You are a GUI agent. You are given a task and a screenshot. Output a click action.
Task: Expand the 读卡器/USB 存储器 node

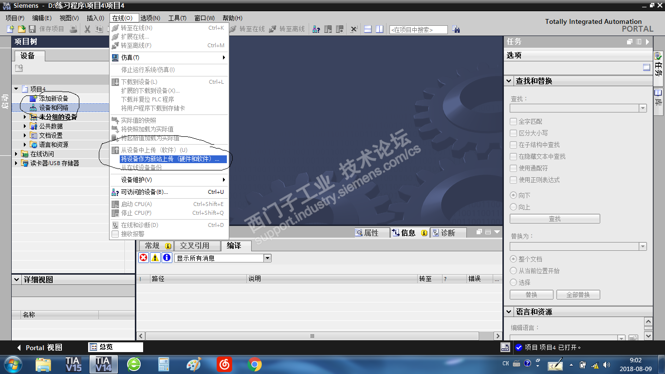(x=16, y=163)
